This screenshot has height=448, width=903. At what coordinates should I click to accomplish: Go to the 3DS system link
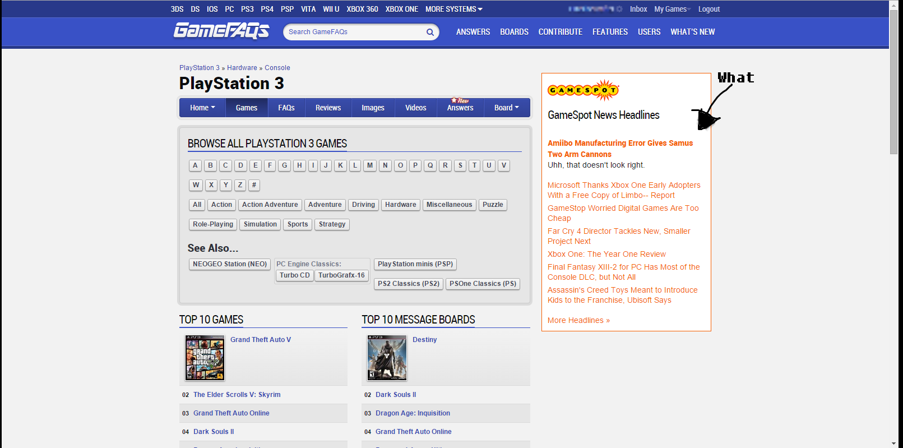coord(177,9)
